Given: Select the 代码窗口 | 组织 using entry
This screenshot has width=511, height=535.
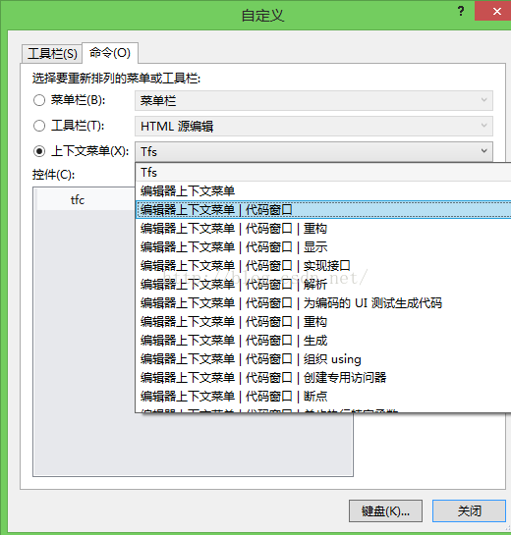Looking at the screenshot, I should [323, 359].
